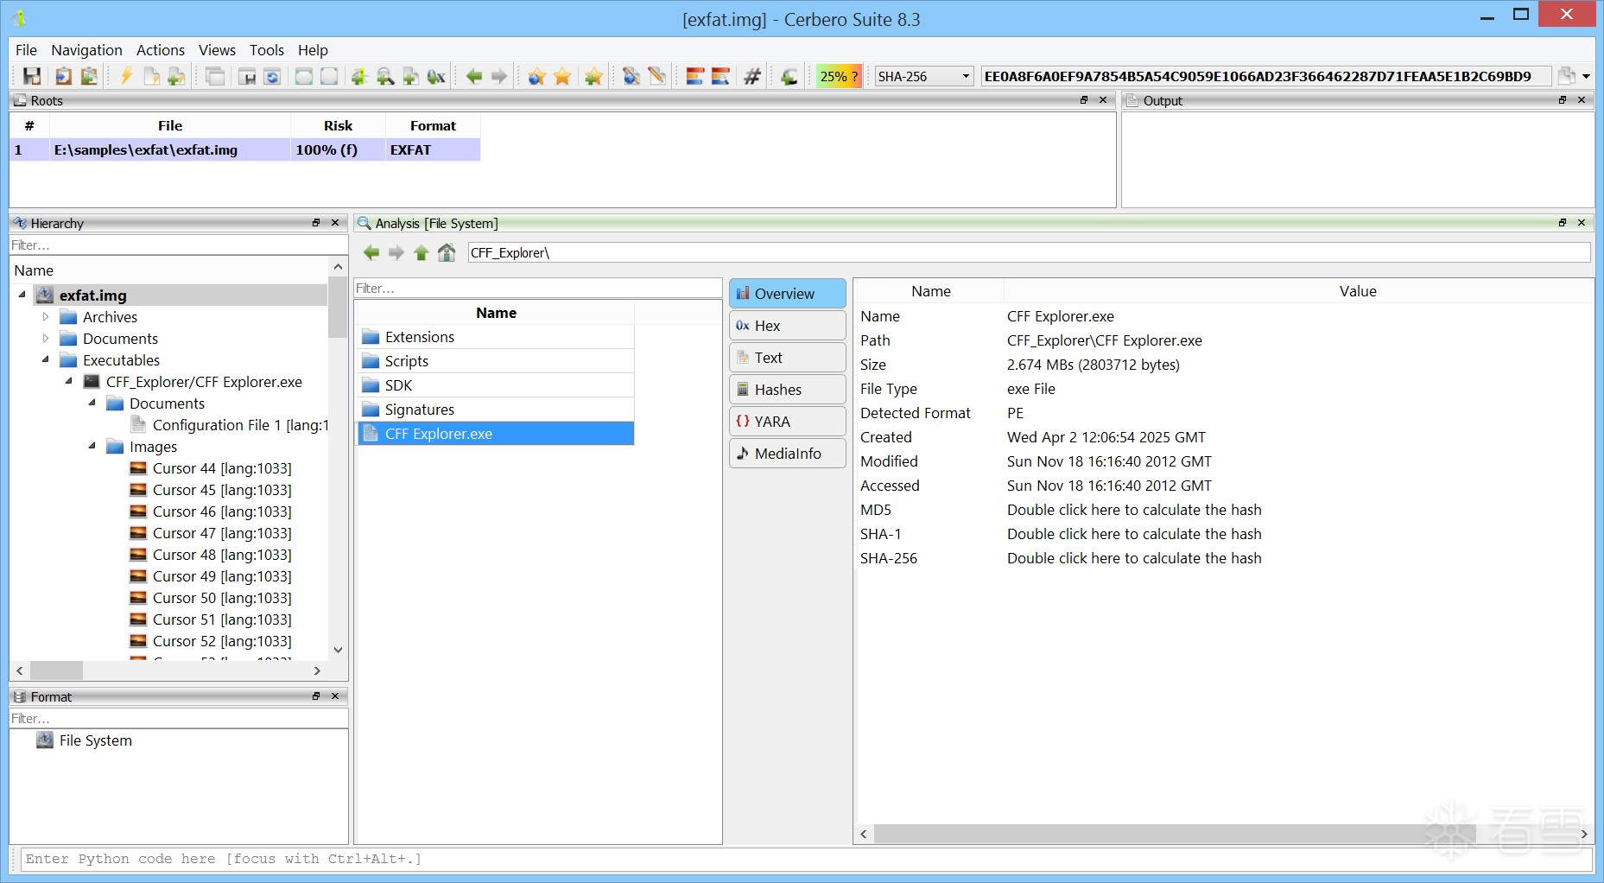Click the refresh window toolbar icon
This screenshot has height=883, width=1604.
(272, 76)
